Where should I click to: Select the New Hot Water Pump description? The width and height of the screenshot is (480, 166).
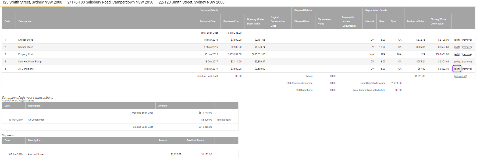coord(30,62)
